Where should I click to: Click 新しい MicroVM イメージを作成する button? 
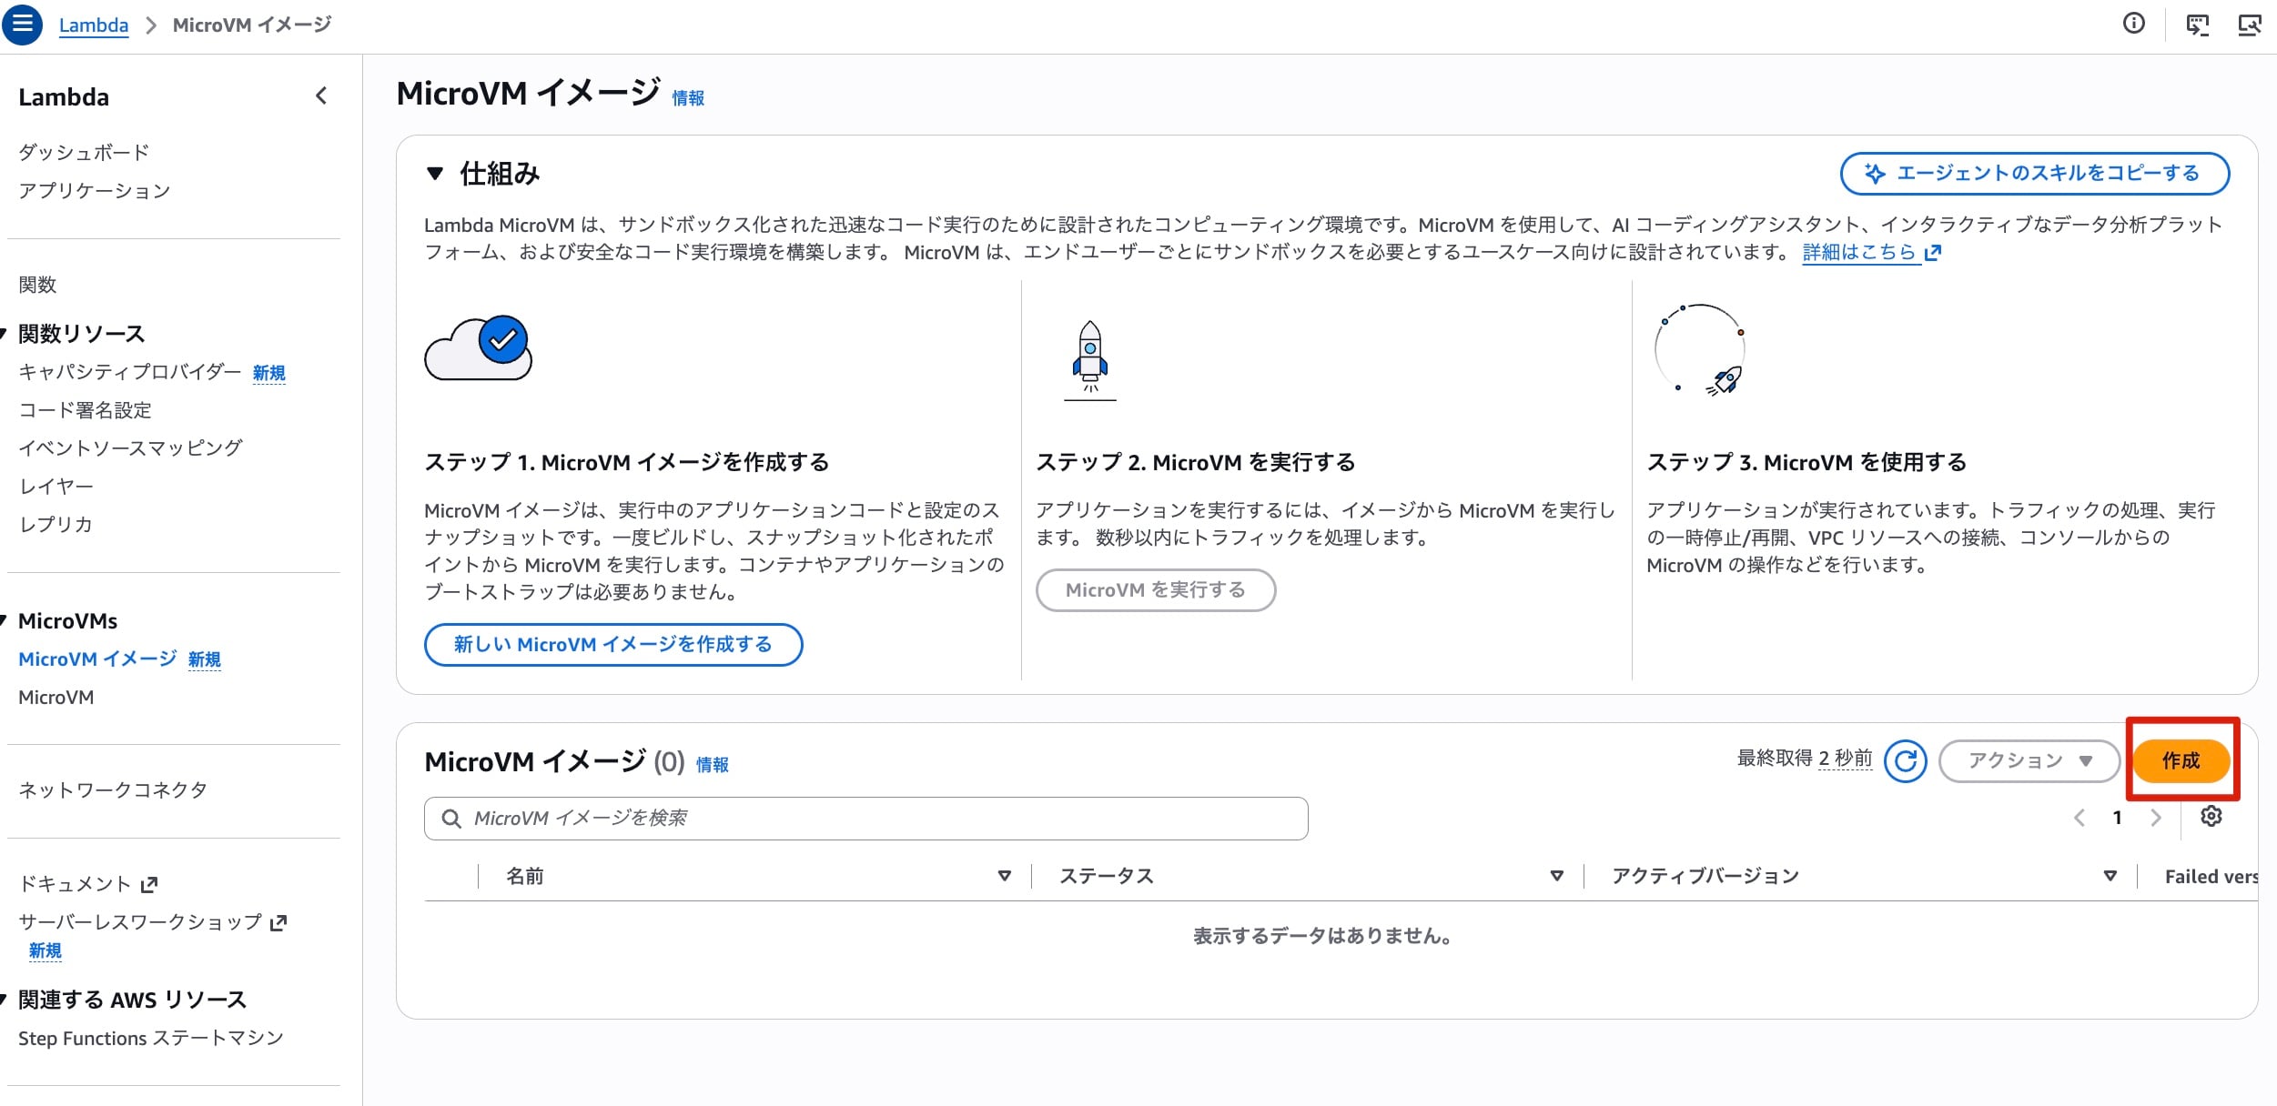(613, 645)
